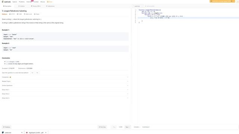
Task: Expand the Related Topics section
Action: click(65, 81)
